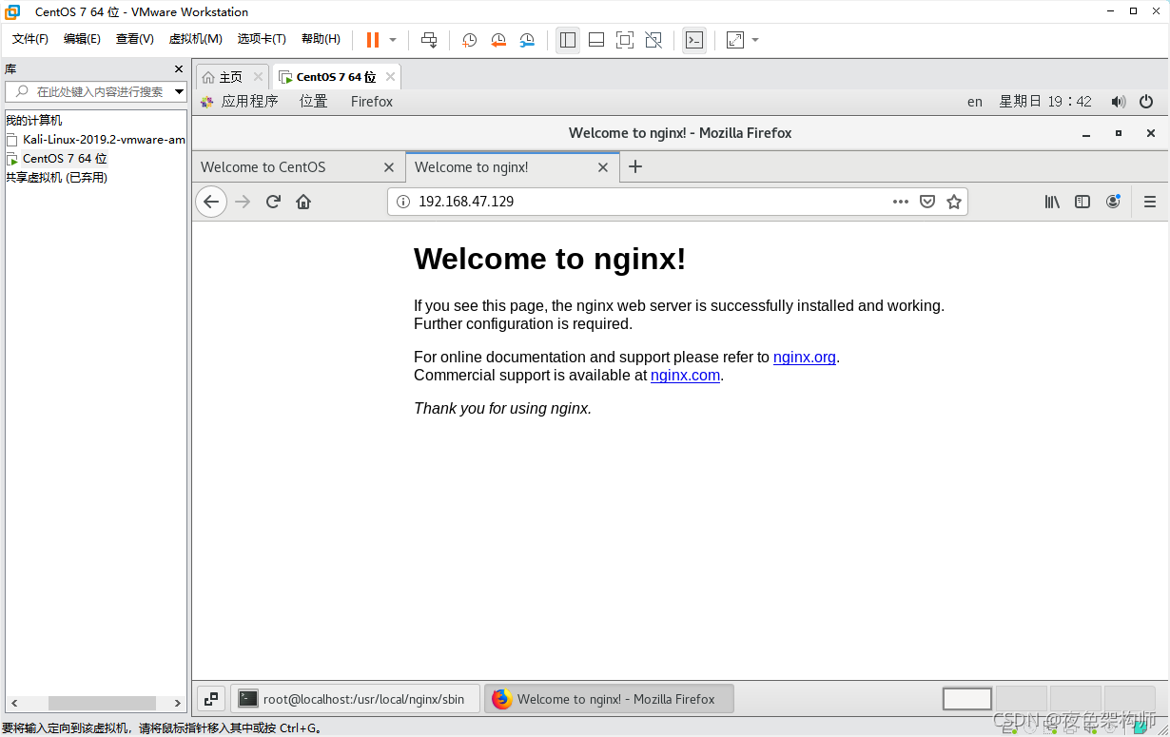1170x737 pixels.
Task: Take a snapshot of the virtual machine
Action: tap(470, 40)
